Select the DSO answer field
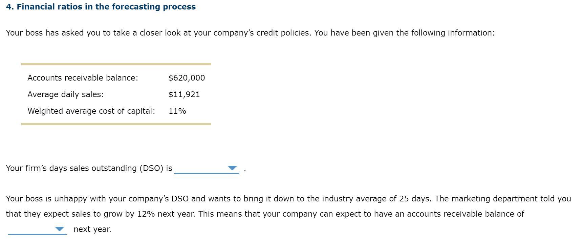Viewport: 584px width, 240px height. [x=207, y=168]
